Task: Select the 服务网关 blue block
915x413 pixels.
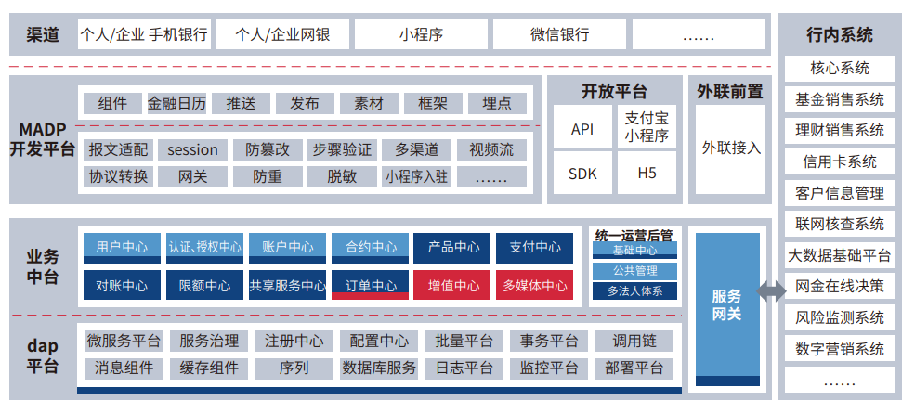Action: pos(727,306)
